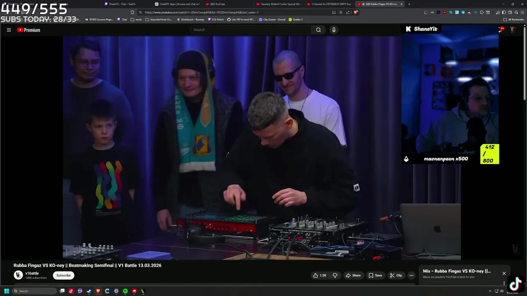527x296 pixels.
Task: Switch to Severely Matted Cocker Spaniel tab
Action: pyautogui.click(x=279, y=4)
